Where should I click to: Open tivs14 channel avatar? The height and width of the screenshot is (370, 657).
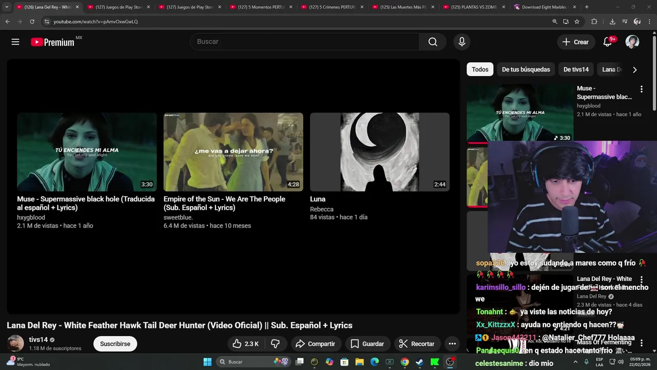coord(15,344)
